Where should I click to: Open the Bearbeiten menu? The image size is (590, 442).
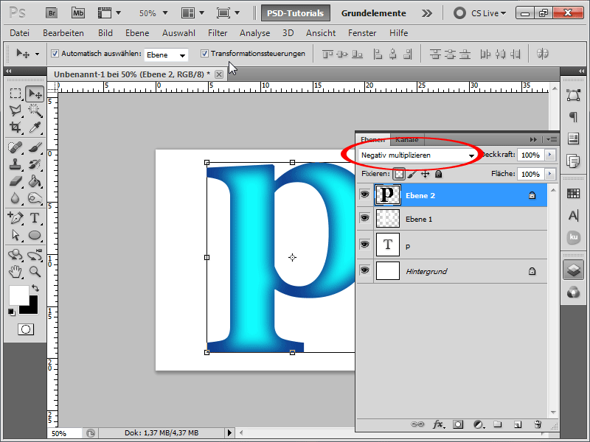pyautogui.click(x=63, y=33)
